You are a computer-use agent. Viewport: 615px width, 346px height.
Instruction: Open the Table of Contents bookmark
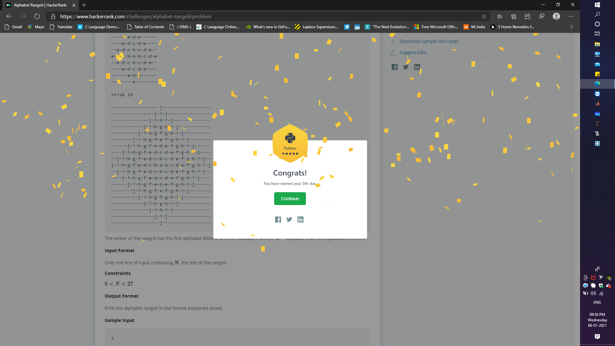(x=145, y=27)
